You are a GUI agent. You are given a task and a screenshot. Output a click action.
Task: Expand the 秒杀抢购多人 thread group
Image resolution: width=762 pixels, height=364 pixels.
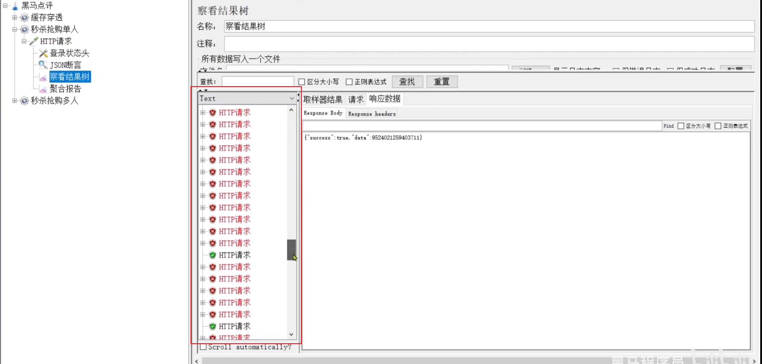14,101
